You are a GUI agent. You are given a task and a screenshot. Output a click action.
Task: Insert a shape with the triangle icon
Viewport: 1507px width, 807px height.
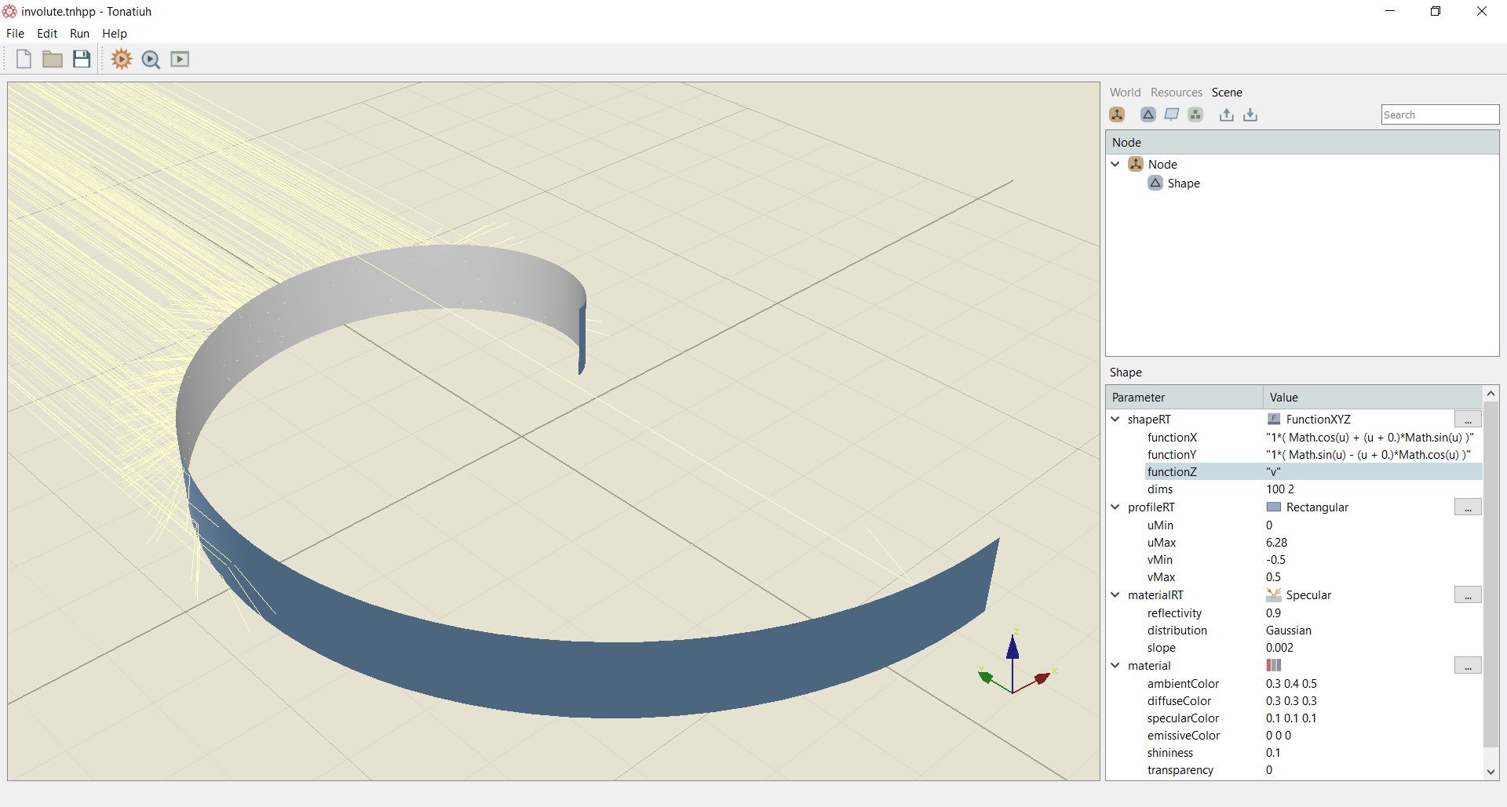point(1148,115)
